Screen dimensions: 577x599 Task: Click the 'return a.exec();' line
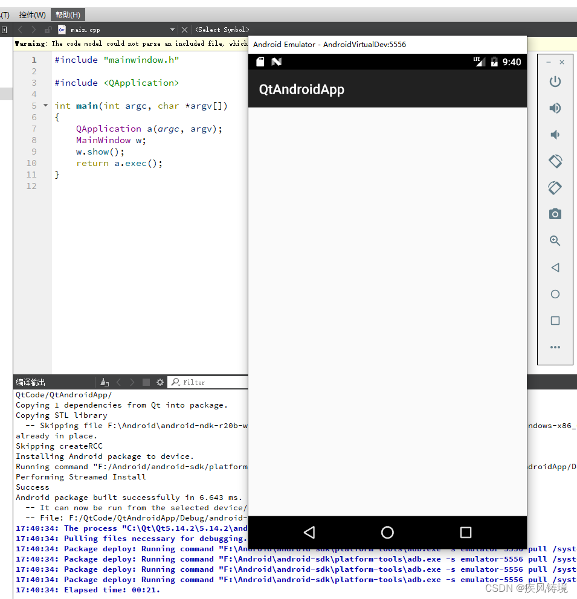[119, 163]
